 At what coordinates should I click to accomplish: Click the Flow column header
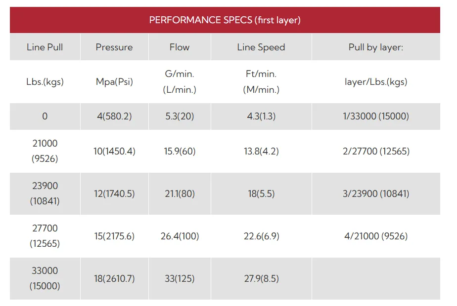click(x=180, y=47)
